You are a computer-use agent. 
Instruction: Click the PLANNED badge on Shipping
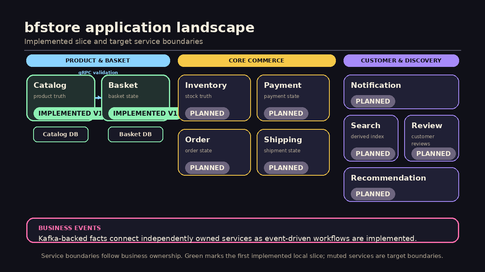point(286,168)
